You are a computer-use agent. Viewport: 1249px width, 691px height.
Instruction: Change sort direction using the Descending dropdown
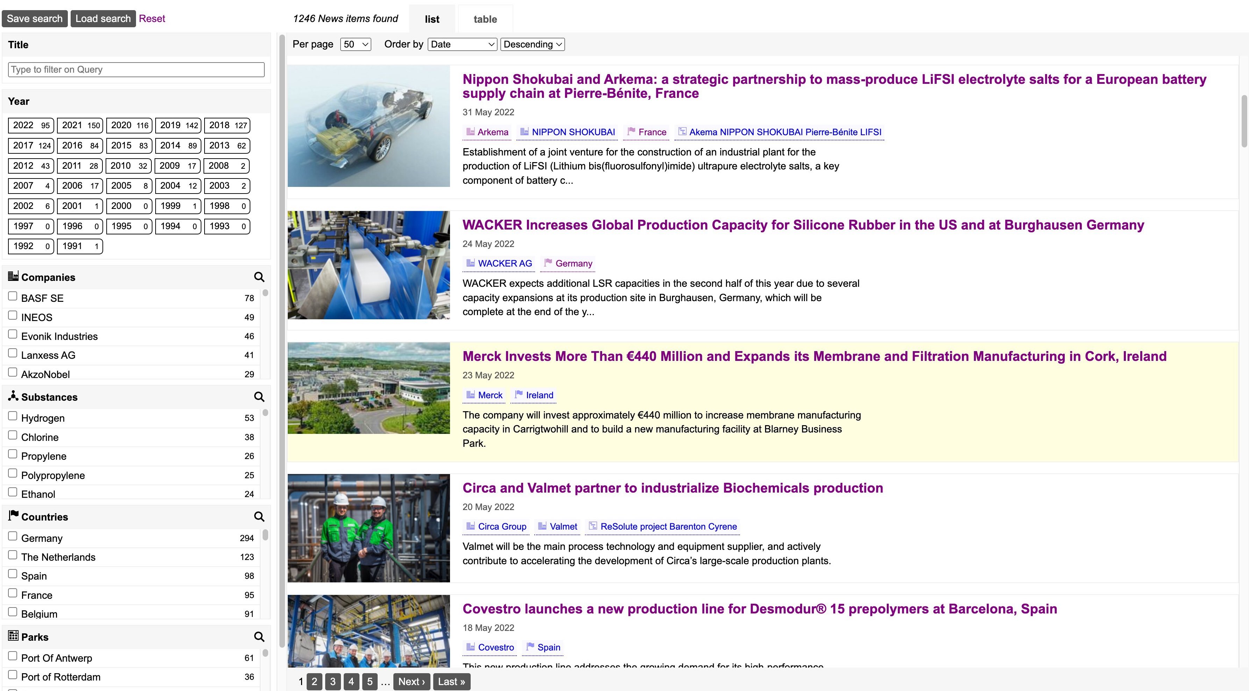pyautogui.click(x=533, y=44)
